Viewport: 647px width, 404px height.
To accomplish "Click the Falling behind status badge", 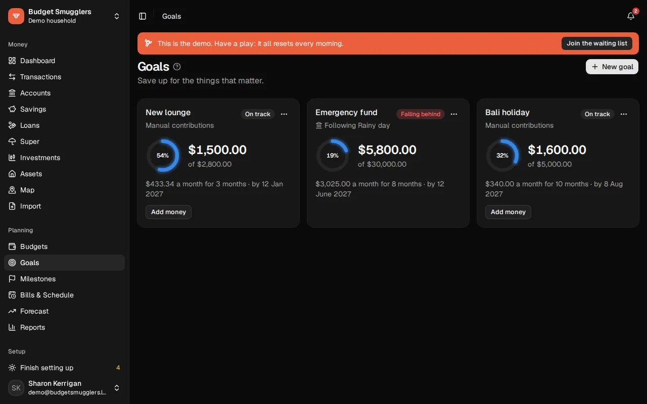I will pos(421,114).
